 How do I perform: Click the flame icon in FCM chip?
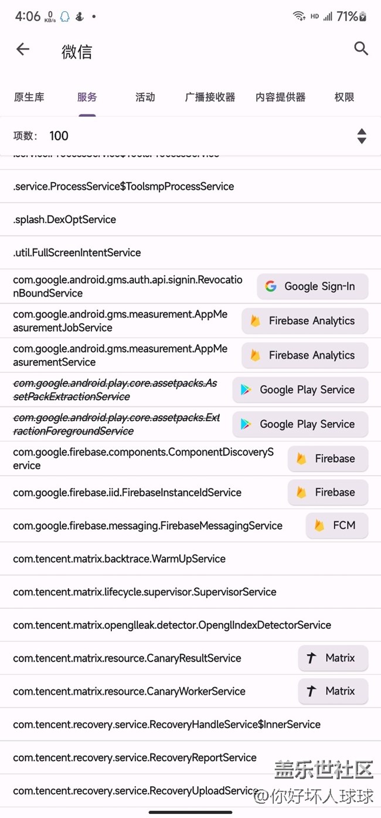[x=319, y=526]
